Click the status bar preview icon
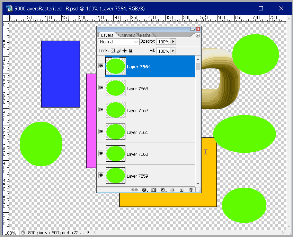The width and height of the screenshot is (293, 237). pyautogui.click(x=23, y=233)
